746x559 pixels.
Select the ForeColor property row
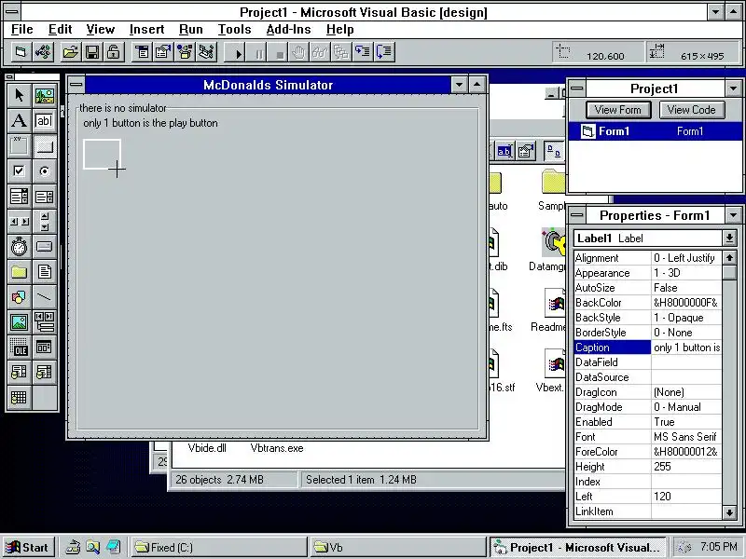click(x=648, y=452)
